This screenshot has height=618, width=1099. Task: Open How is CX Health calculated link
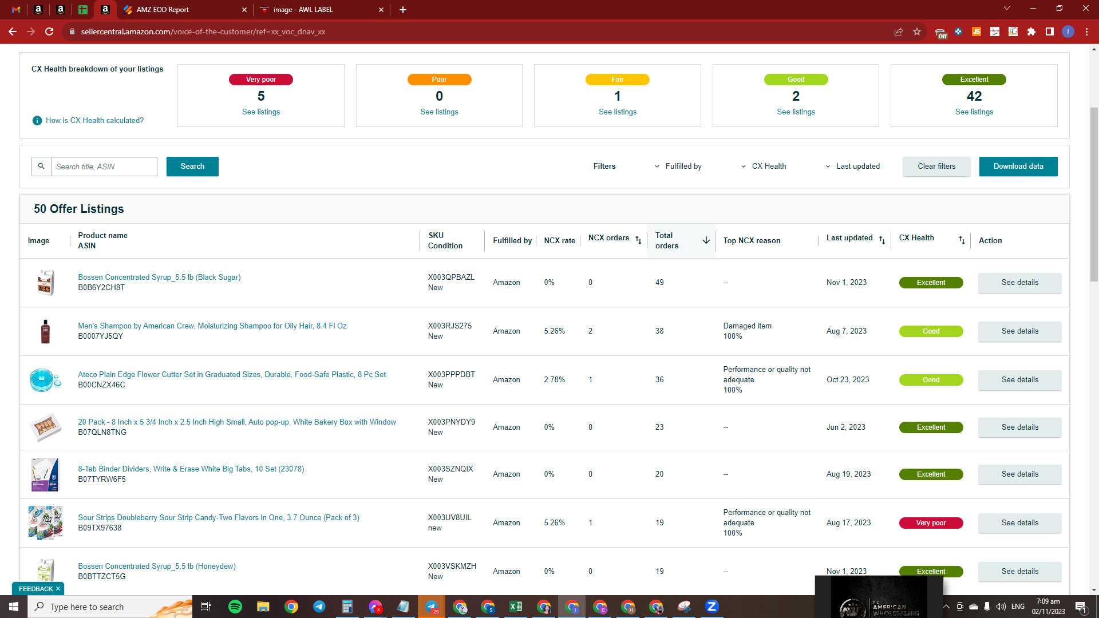[x=94, y=120]
